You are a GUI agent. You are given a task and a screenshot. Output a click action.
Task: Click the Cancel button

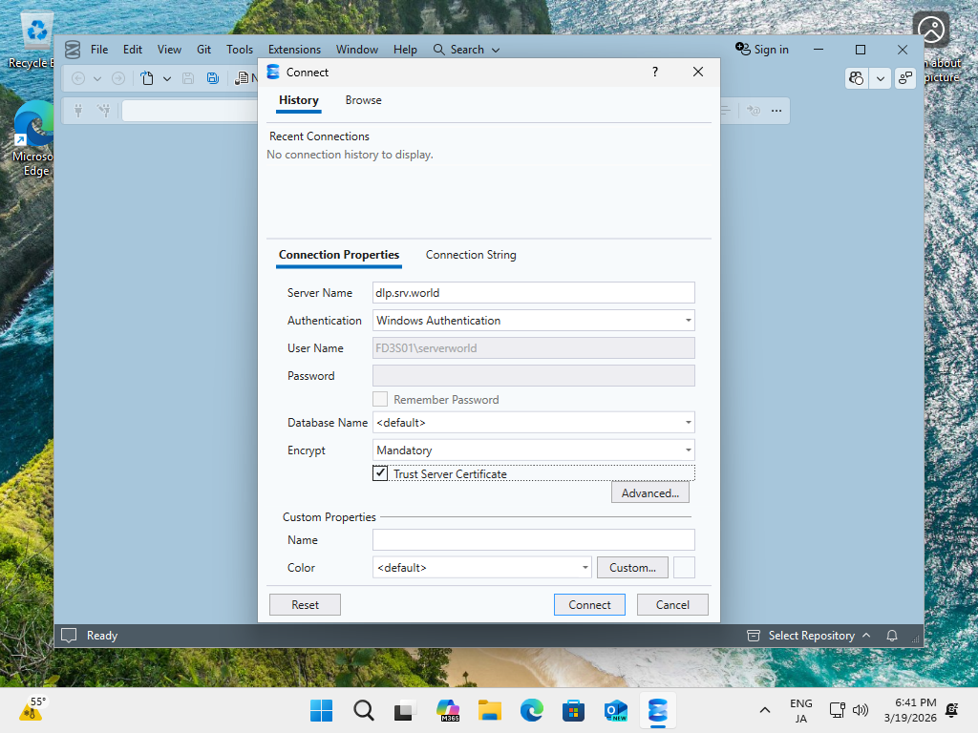click(x=672, y=604)
